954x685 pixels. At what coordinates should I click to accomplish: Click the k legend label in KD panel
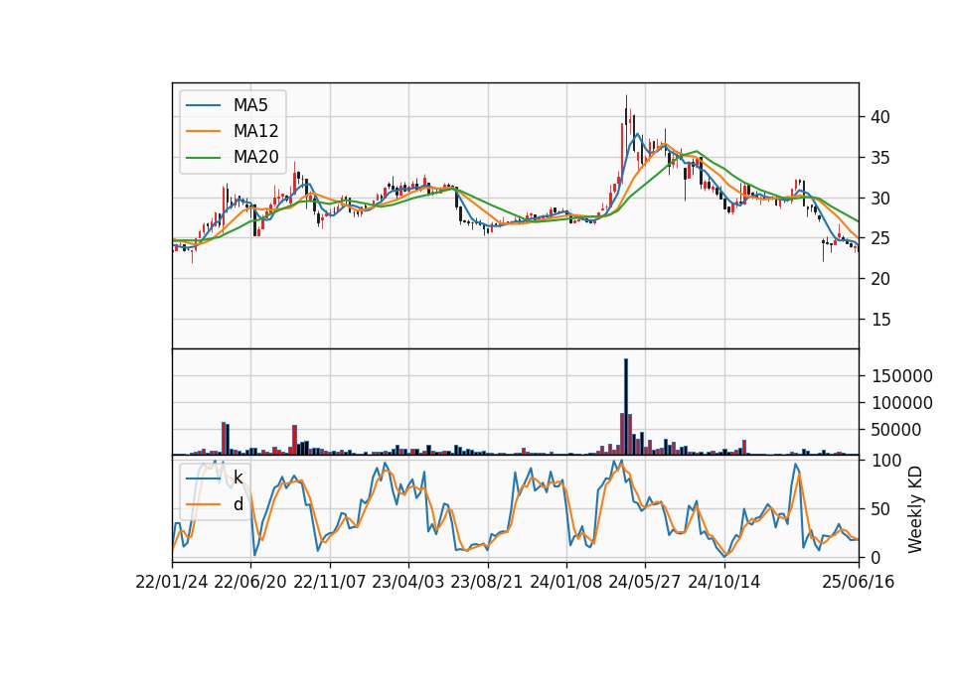(238, 478)
